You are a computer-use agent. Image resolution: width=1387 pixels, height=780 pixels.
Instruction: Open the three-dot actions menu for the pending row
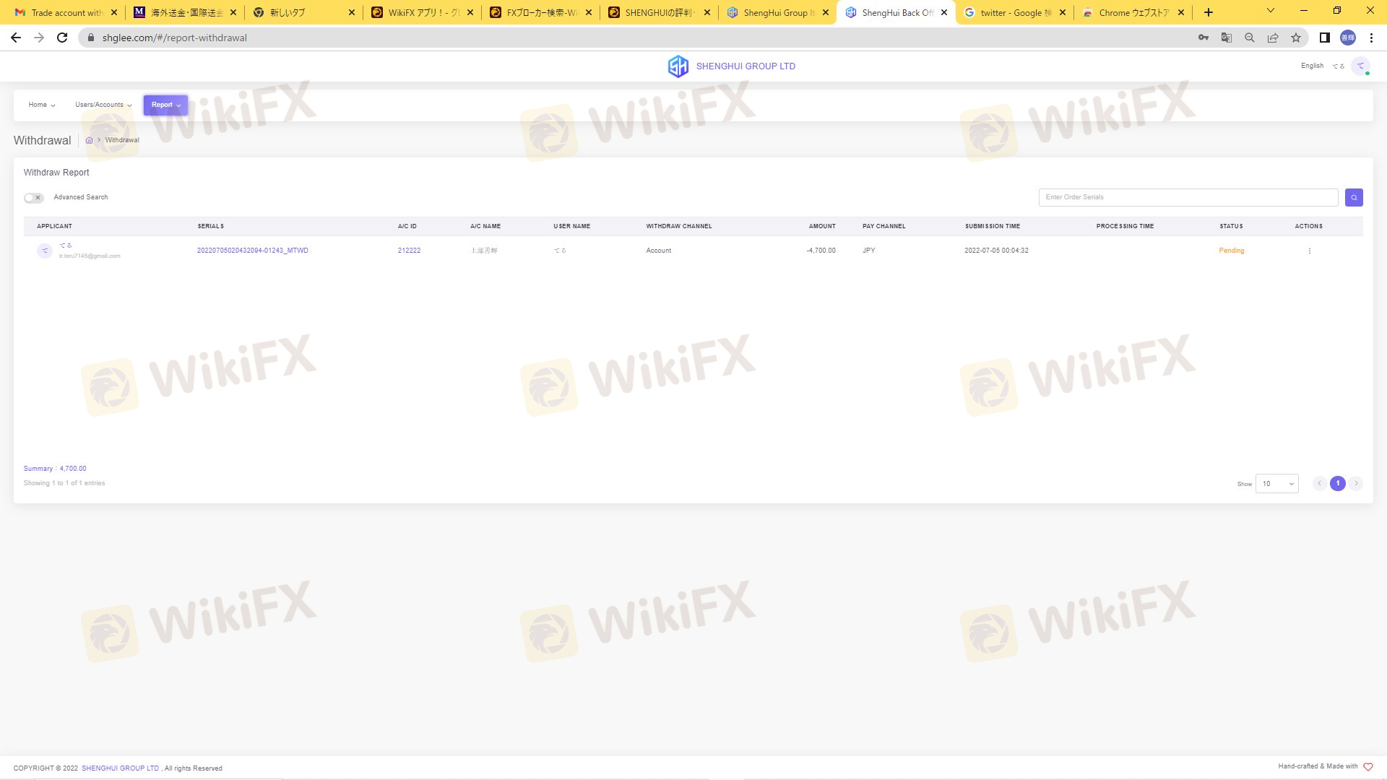pos(1309,251)
